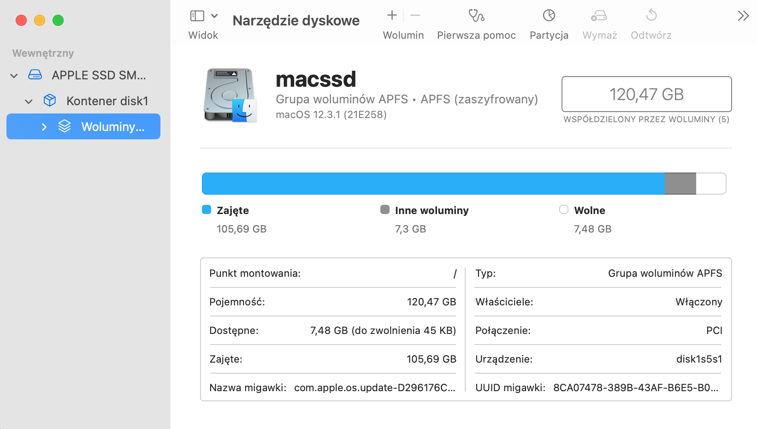The width and height of the screenshot is (757, 429).
Task: Click the macssd volume title
Action: tap(316, 79)
